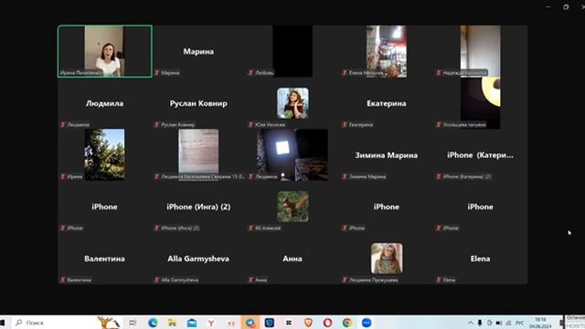Open Brave browser from the taskbar
The height and width of the screenshot is (329, 585).
pos(308,323)
